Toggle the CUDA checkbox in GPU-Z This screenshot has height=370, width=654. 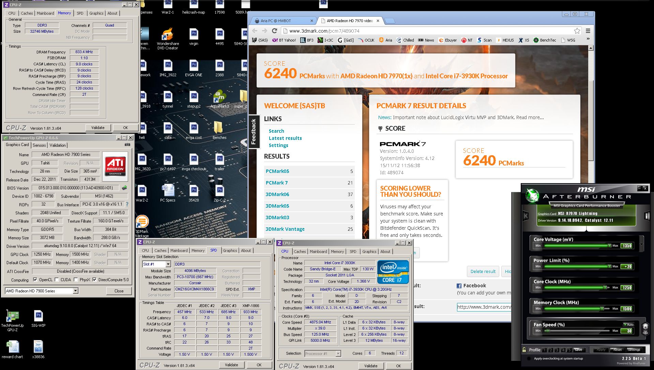tap(57, 280)
